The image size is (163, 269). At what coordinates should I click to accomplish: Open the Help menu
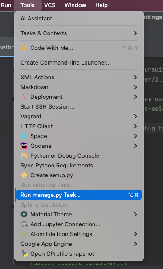coord(102,5)
